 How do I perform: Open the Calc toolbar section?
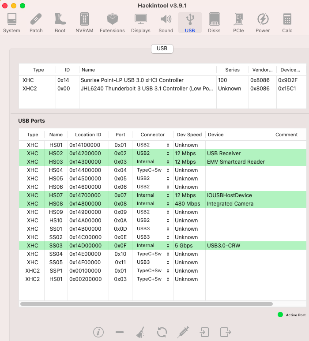(x=287, y=22)
